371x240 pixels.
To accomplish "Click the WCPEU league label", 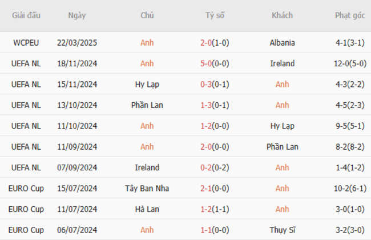I will (x=27, y=43).
